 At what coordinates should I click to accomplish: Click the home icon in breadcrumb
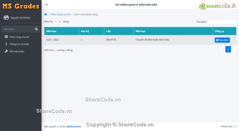tap(46, 15)
